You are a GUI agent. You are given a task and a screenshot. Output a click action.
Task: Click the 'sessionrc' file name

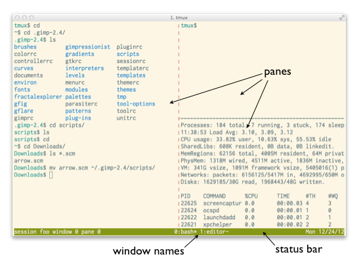(x=131, y=61)
